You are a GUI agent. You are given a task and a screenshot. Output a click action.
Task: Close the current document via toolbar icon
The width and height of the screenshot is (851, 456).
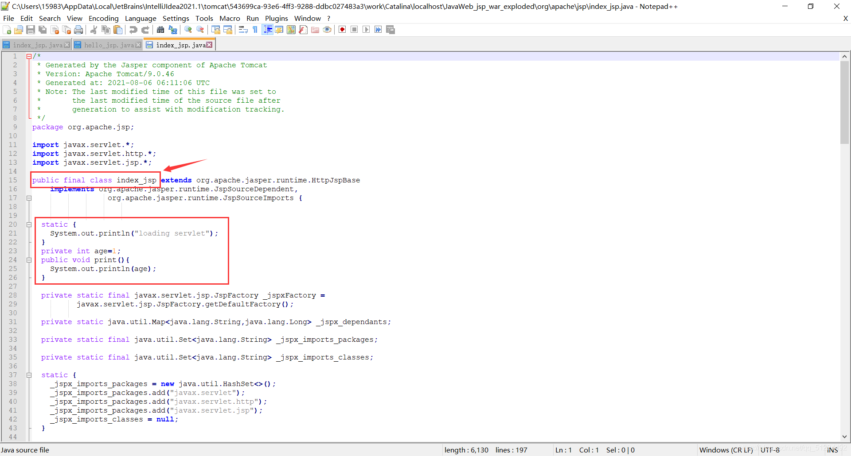(55, 30)
